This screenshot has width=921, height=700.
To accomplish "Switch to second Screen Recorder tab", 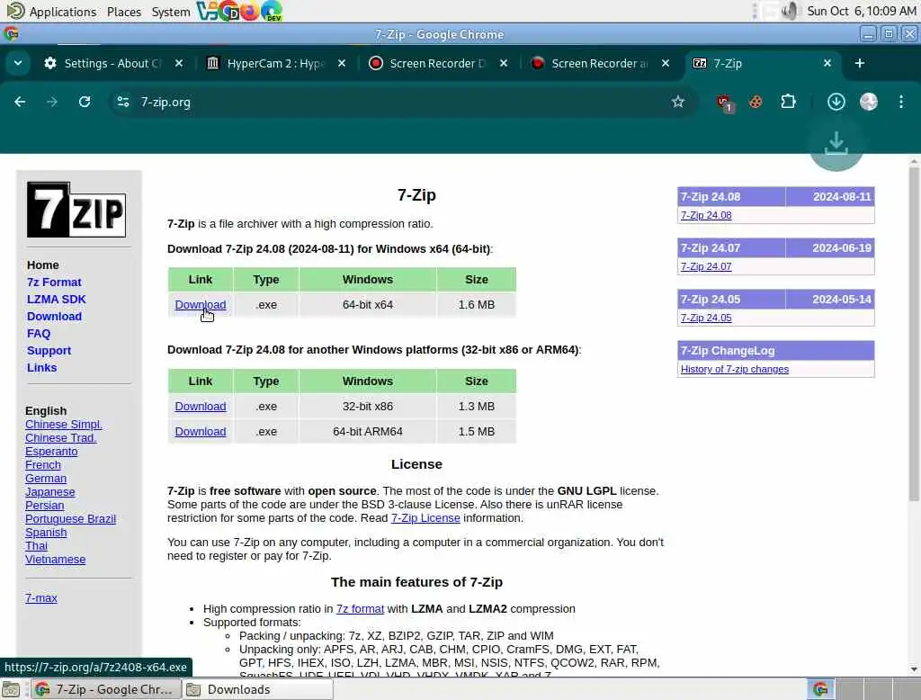I will tap(599, 63).
